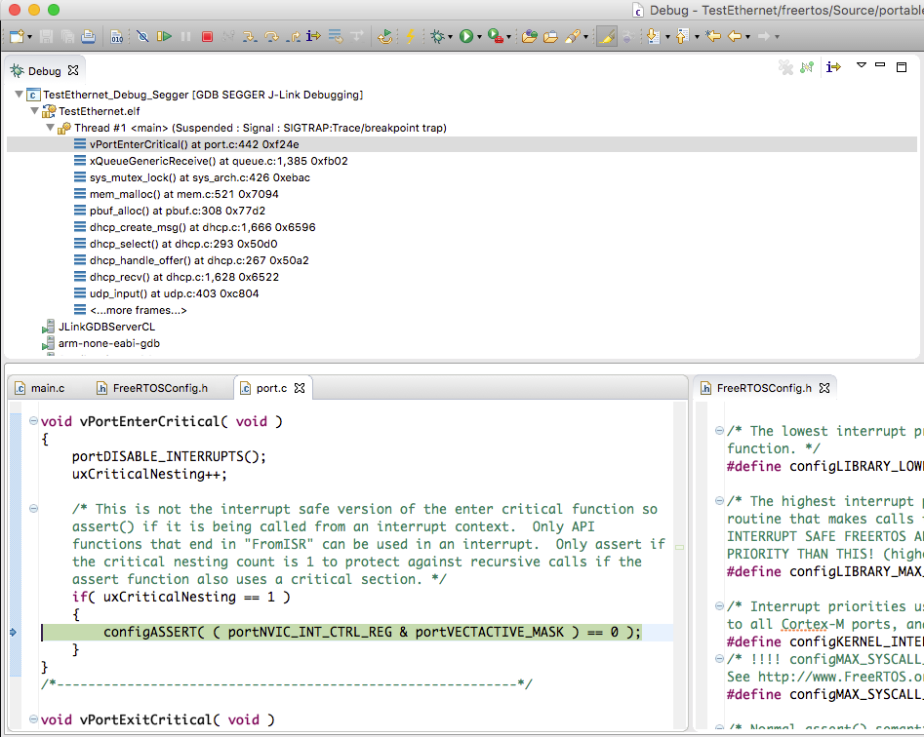The height and width of the screenshot is (737, 924).
Task: Click the Restart debug toolbar icon
Action: click(384, 36)
